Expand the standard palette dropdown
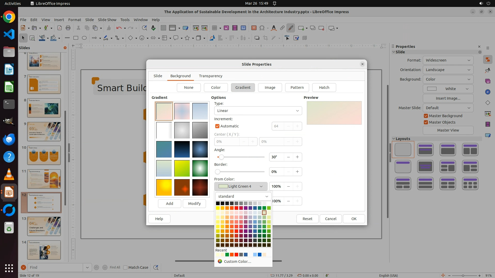This screenshot has height=278, width=495. tap(243, 196)
